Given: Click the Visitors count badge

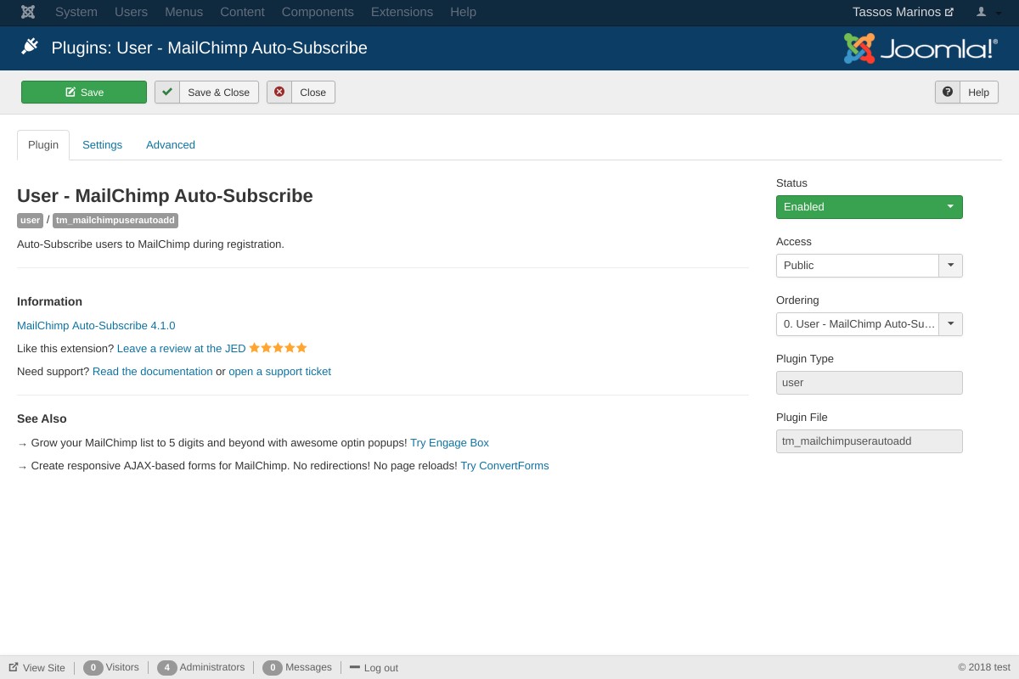Looking at the screenshot, I should tap(93, 668).
